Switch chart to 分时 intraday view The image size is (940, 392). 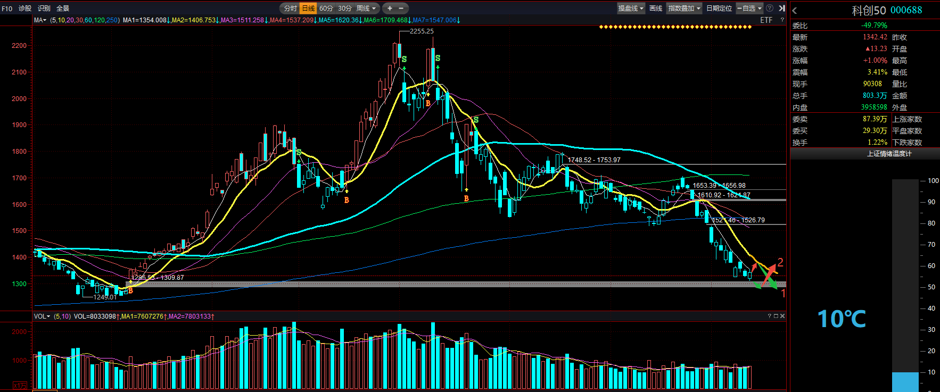(x=290, y=8)
